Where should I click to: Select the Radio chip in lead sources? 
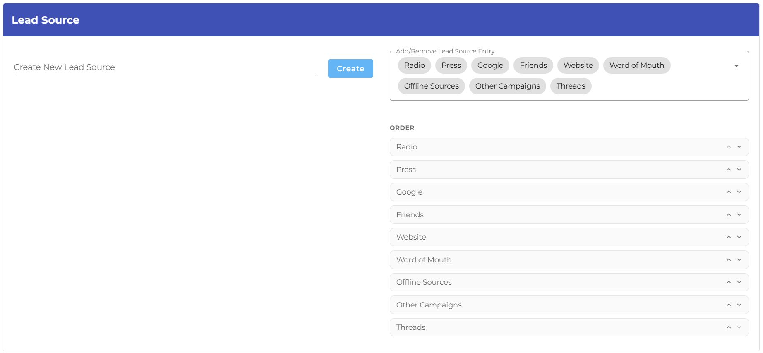point(414,65)
